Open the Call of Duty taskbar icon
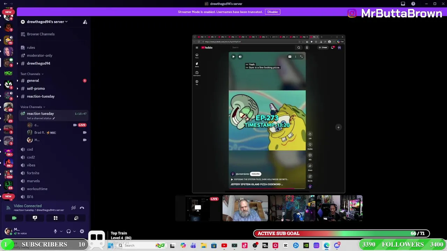This screenshot has height=251, width=447. pyautogui.click(x=265, y=245)
